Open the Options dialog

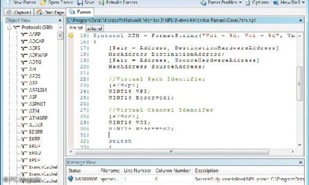(257, 2)
